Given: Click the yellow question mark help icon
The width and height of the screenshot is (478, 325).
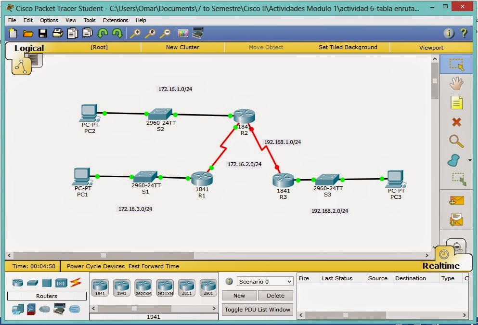Looking at the screenshot, I should (464, 33).
